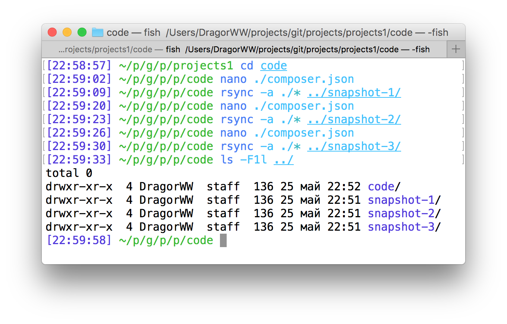507x324 pixels.
Task: Click the underlined ../snapshot-1/ path
Action: pyautogui.click(x=354, y=93)
